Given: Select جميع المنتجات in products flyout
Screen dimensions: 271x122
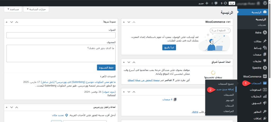Looking at the screenshot, I should [x=227, y=84].
